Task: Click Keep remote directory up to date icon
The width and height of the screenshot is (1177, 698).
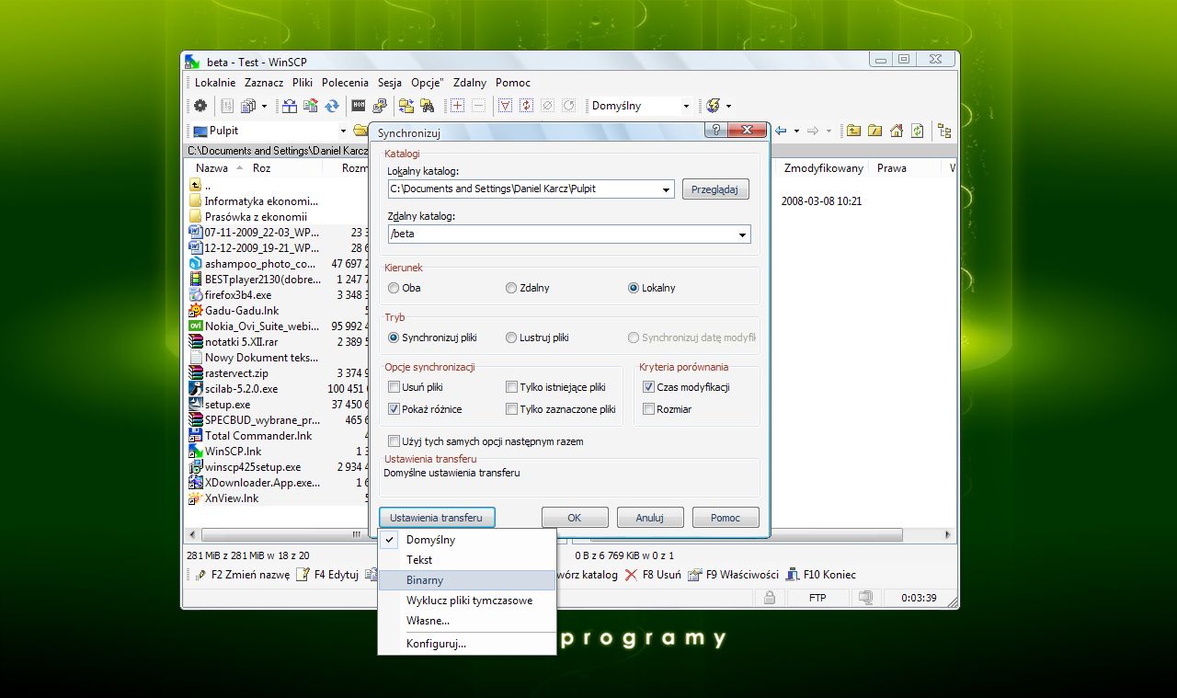Action: [311, 106]
